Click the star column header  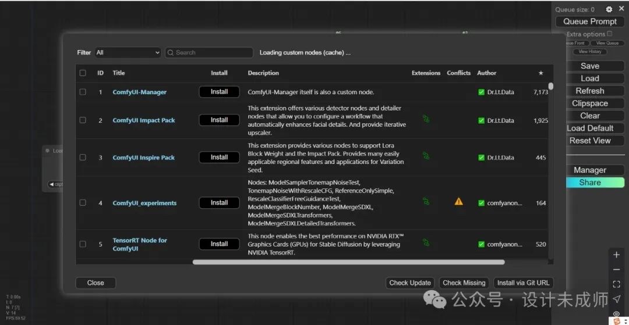tap(540, 73)
